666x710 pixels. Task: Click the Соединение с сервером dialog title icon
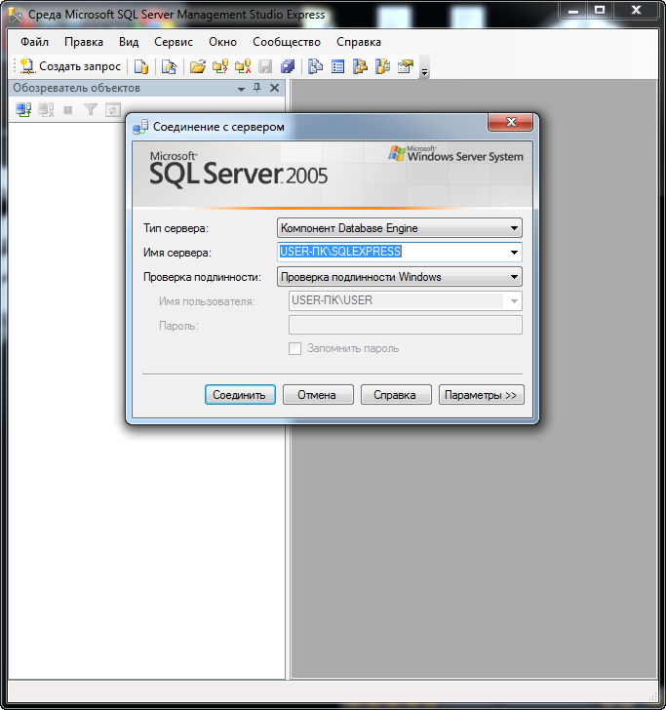(139, 127)
